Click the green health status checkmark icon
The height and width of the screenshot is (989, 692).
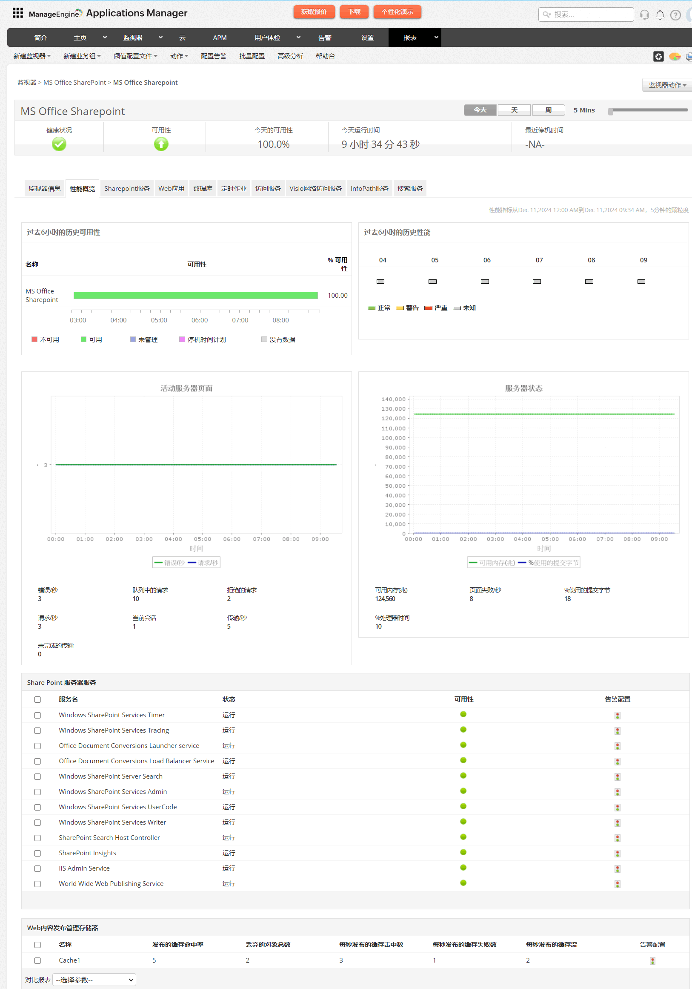click(x=59, y=144)
